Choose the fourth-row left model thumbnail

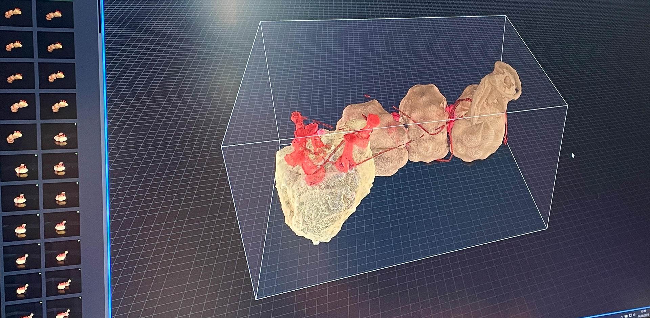point(18,106)
